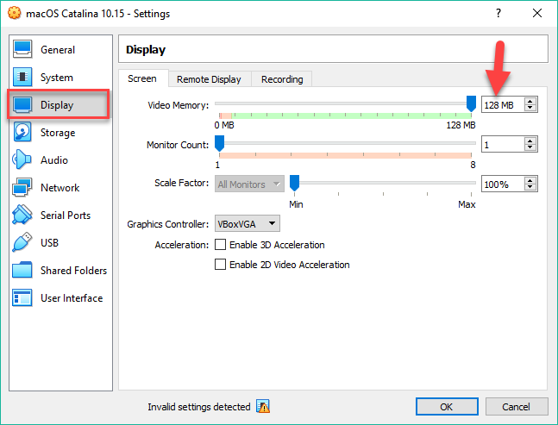The width and height of the screenshot is (558, 425).
Task: Increase Video Memory with spinner arrow
Action: tap(530, 101)
